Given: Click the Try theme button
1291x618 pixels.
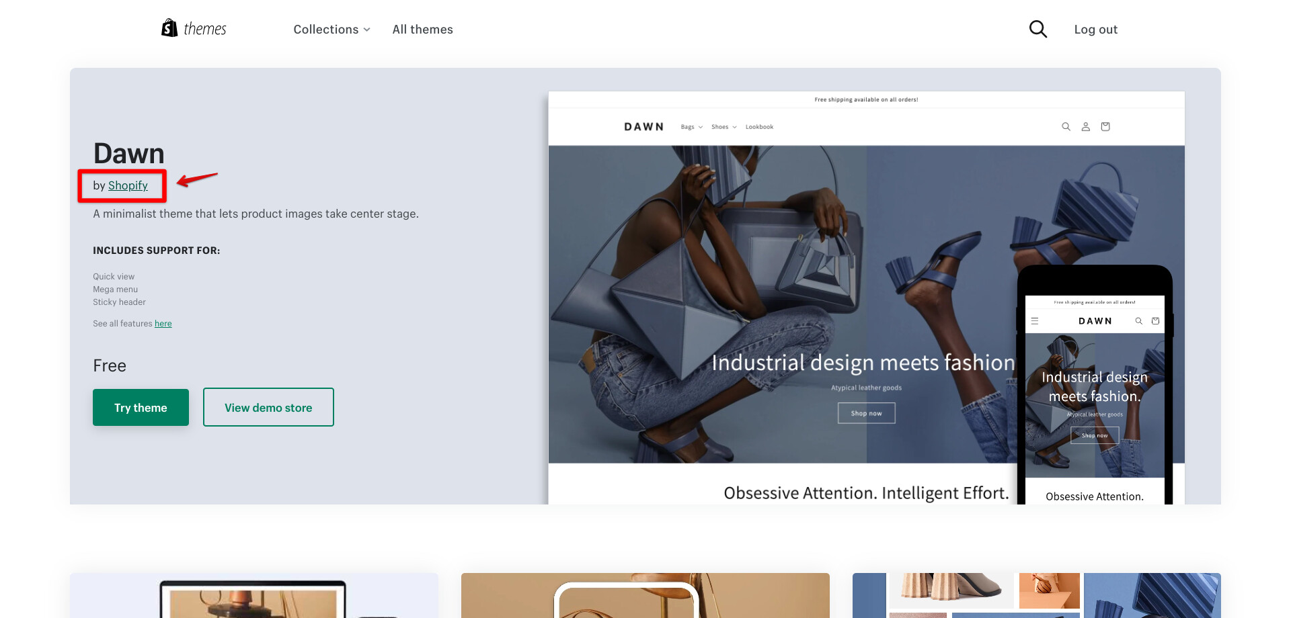Looking at the screenshot, I should point(141,407).
